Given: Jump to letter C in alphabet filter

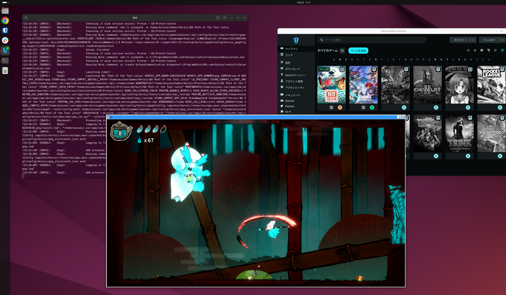Looking at the screenshot, I should coord(346,59).
